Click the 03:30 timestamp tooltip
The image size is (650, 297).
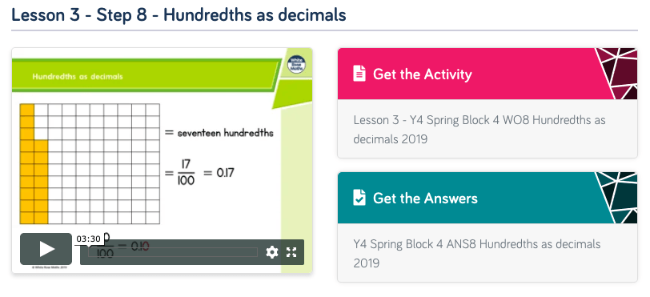(89, 239)
